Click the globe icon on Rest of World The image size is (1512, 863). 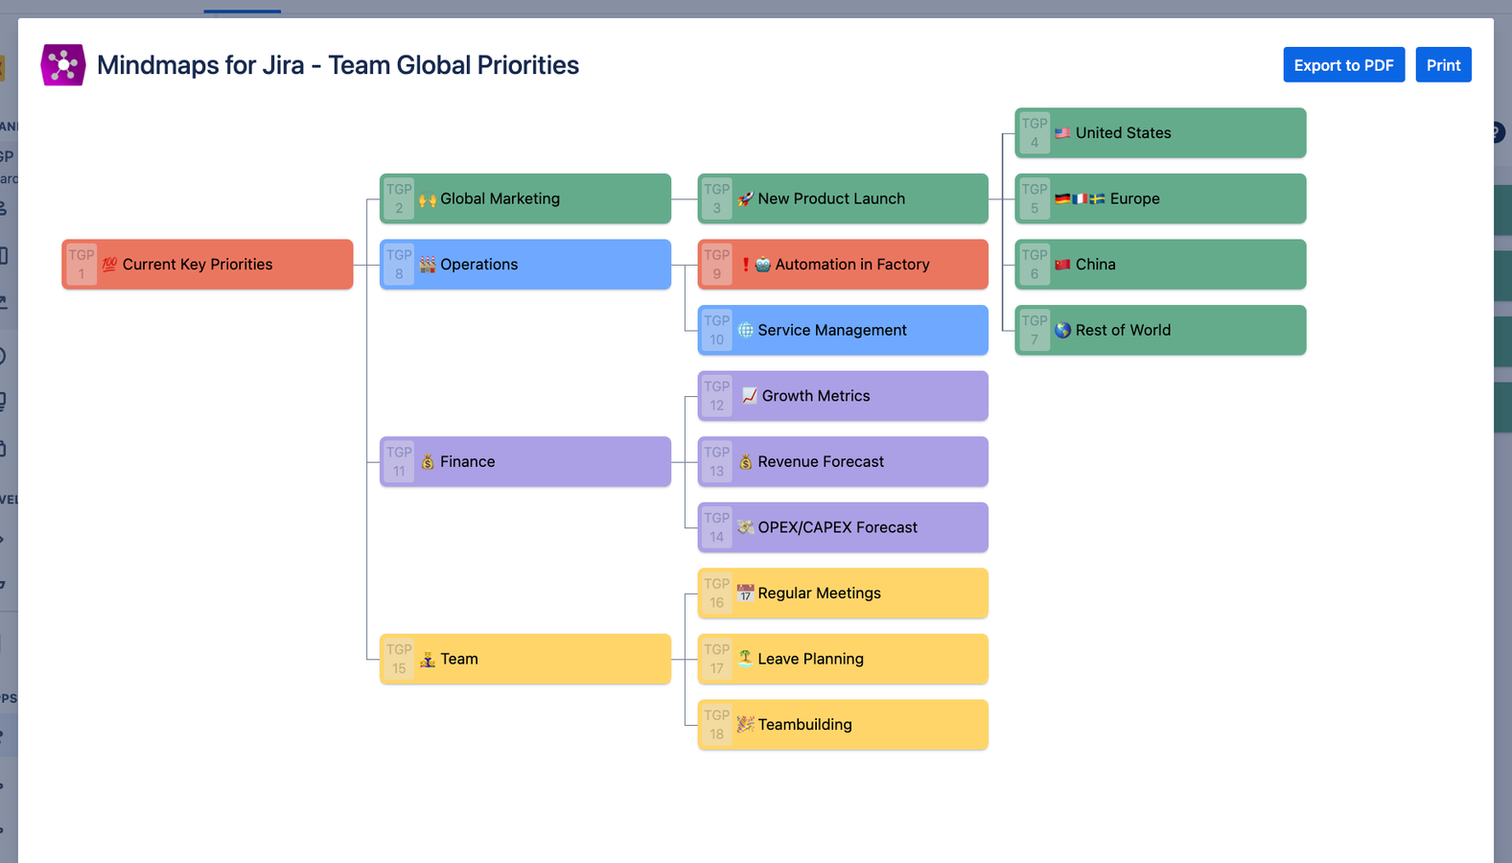pyautogui.click(x=1062, y=330)
